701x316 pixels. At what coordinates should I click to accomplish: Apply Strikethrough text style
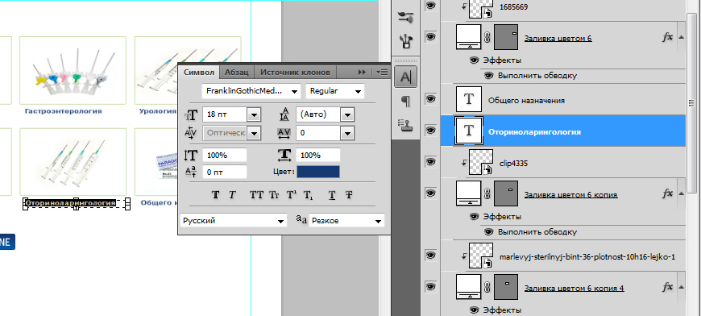349,195
